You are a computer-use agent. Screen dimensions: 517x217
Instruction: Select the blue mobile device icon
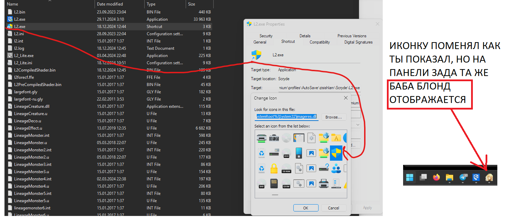pos(299,153)
